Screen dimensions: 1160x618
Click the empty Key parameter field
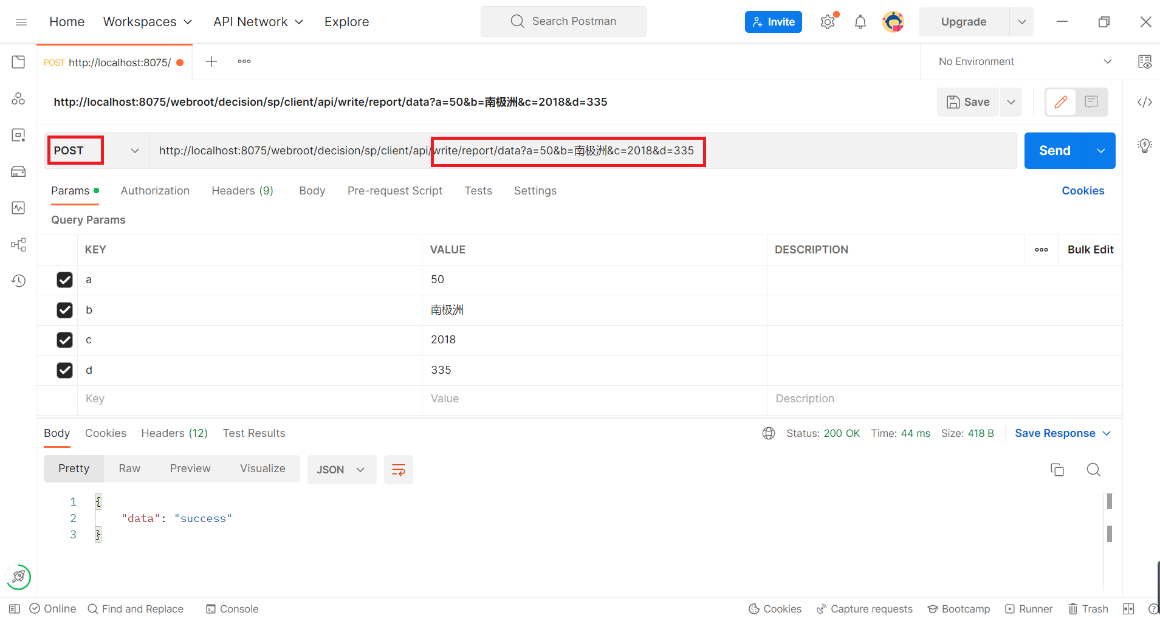click(250, 399)
